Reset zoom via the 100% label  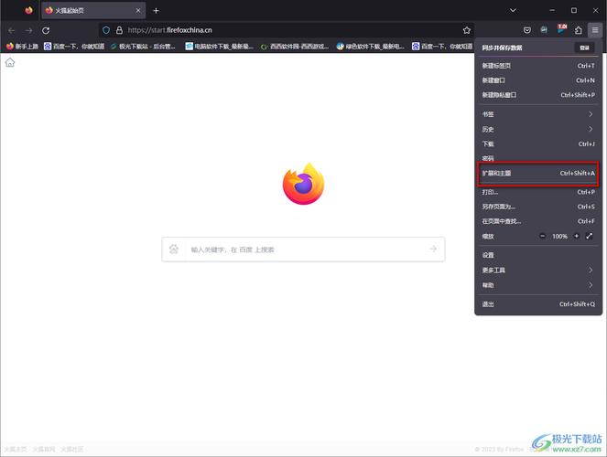[559, 236]
